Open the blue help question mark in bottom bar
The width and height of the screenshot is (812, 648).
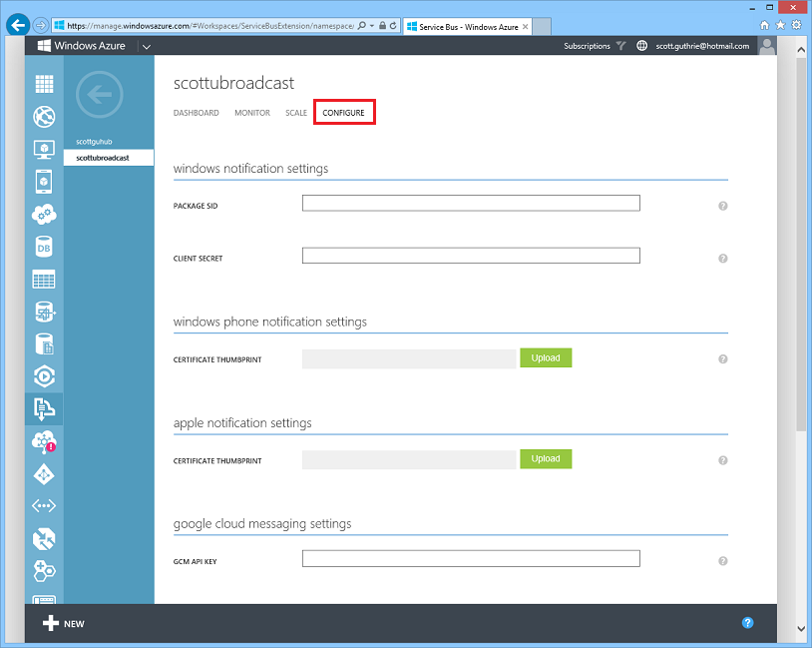(x=747, y=623)
